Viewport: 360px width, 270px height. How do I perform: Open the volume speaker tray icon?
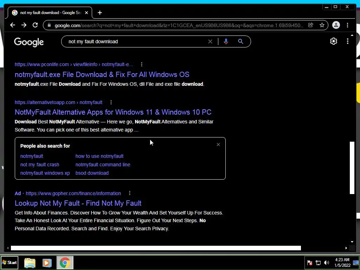pyautogui.click(x=327, y=263)
